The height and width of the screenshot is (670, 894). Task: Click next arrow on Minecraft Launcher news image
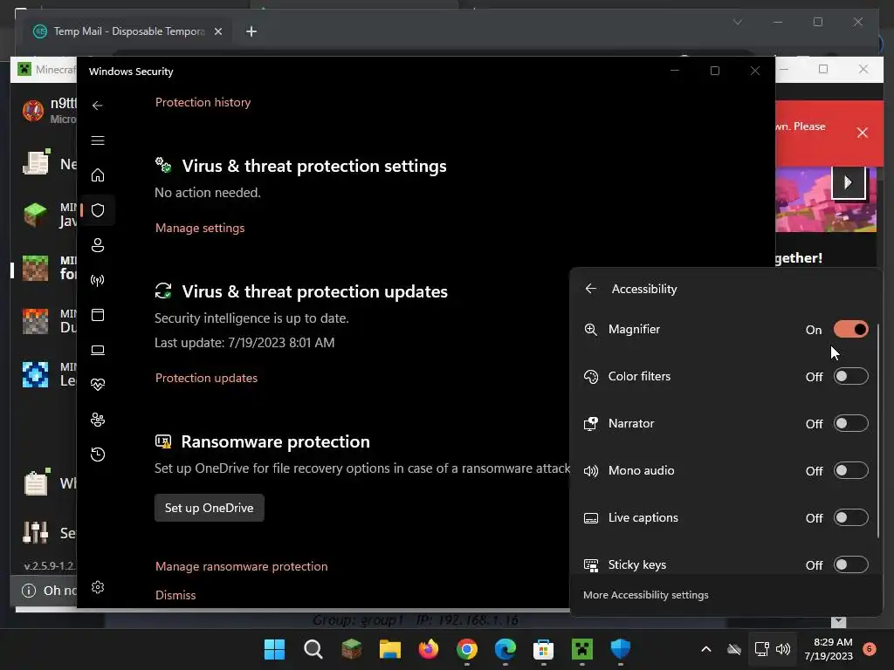848,182
